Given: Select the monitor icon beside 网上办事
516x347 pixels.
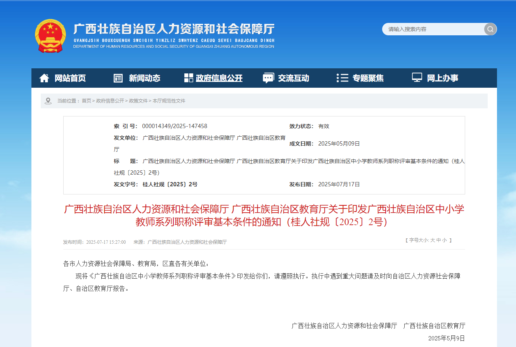Looking at the screenshot, I should click(x=417, y=78).
